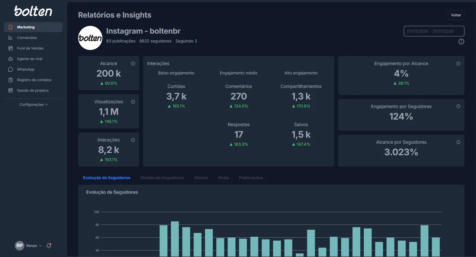
Task: Show info for the Visualizações card
Action: click(x=133, y=102)
